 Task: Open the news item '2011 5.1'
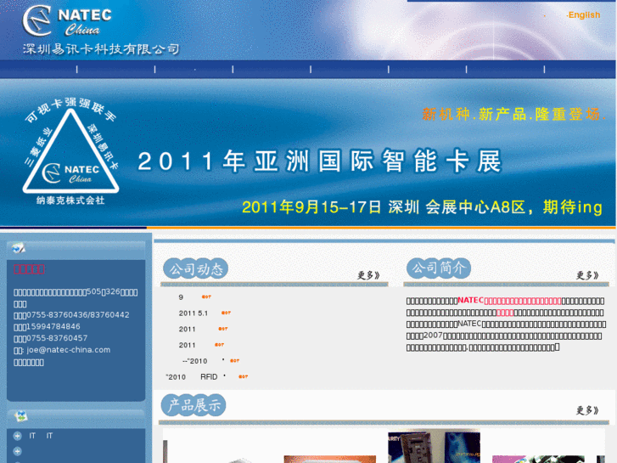coord(194,313)
